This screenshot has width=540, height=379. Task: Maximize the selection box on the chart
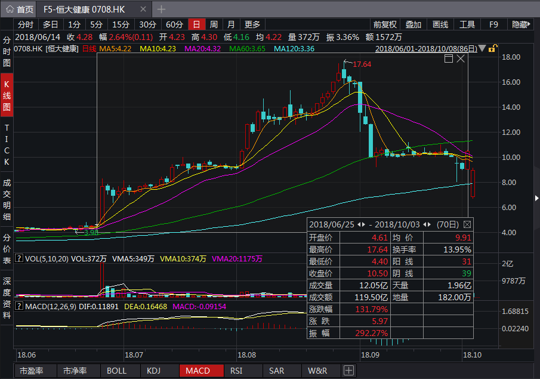(449, 58)
